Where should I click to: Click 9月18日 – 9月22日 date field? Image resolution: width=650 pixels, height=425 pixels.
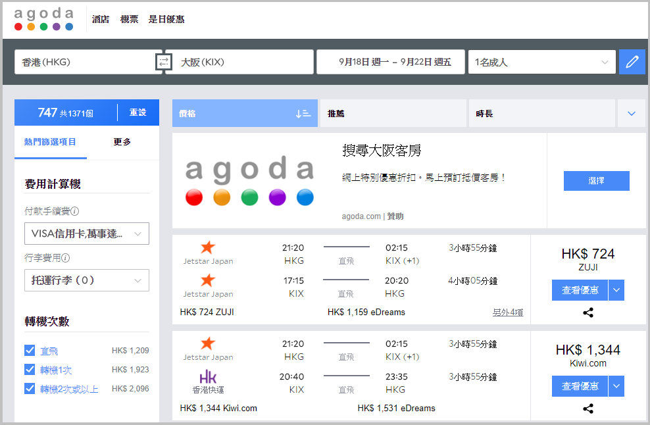click(391, 63)
